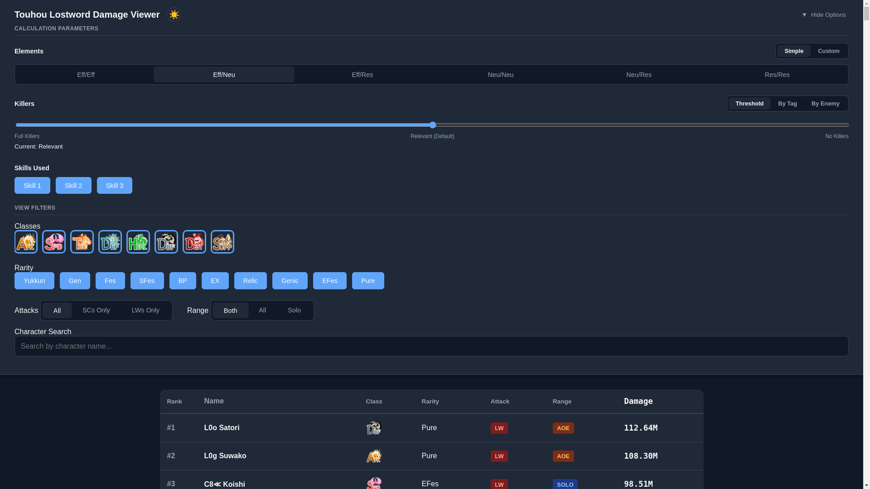Select the Eff/Eff element matchup

[86, 75]
